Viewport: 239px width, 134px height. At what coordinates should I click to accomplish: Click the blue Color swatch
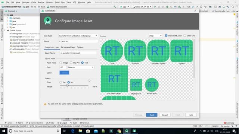[64, 73]
